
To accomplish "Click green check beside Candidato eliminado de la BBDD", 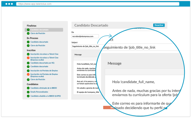I will pos(28,88).
